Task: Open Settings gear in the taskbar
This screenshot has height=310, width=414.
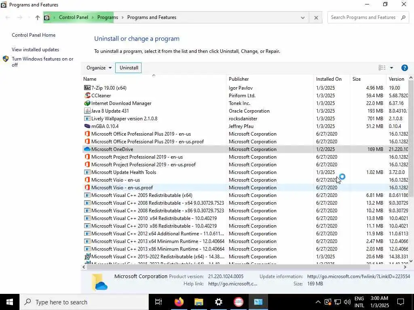Action: pyautogui.click(x=219, y=302)
